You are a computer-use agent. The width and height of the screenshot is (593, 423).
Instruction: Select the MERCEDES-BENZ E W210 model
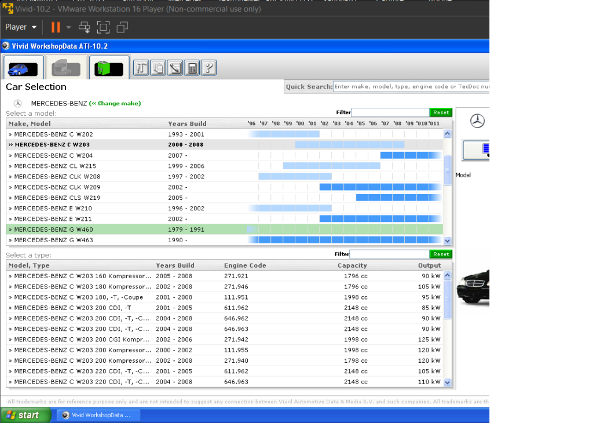(225, 209)
